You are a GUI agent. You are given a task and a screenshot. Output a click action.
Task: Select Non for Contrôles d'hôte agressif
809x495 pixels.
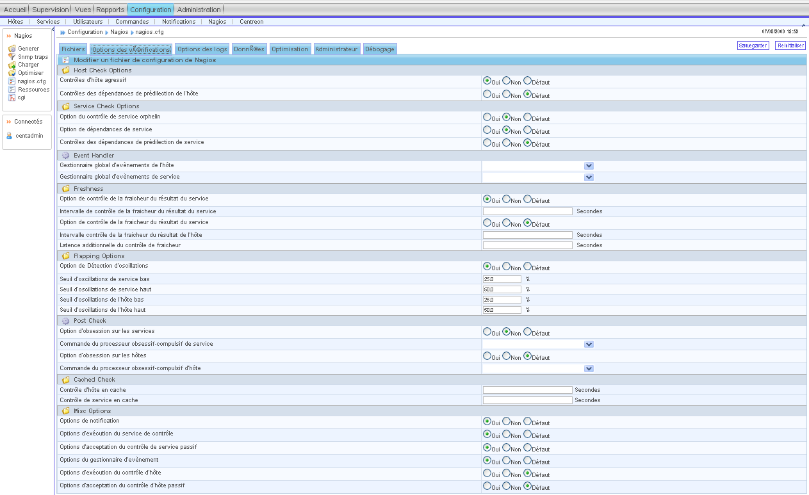coord(507,81)
